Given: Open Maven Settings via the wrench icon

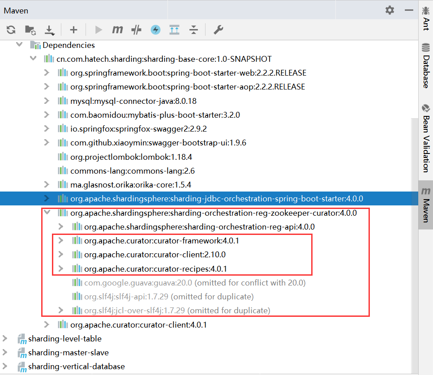Looking at the screenshot, I should 218,30.
